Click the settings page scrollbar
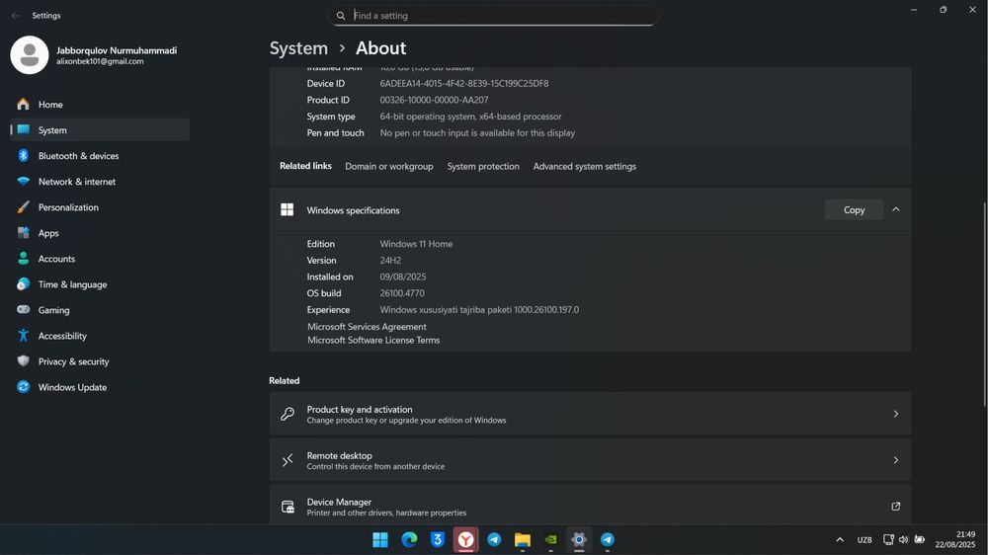The image size is (988, 555). [984, 304]
